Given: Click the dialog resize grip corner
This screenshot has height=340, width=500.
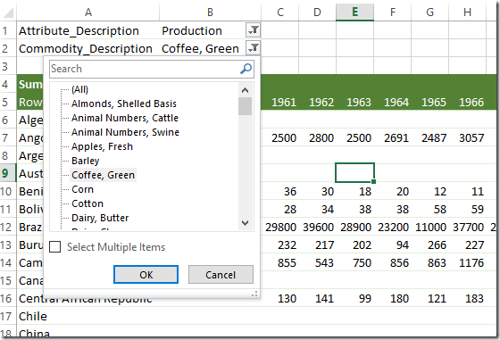Looking at the screenshot, I should tap(254, 294).
